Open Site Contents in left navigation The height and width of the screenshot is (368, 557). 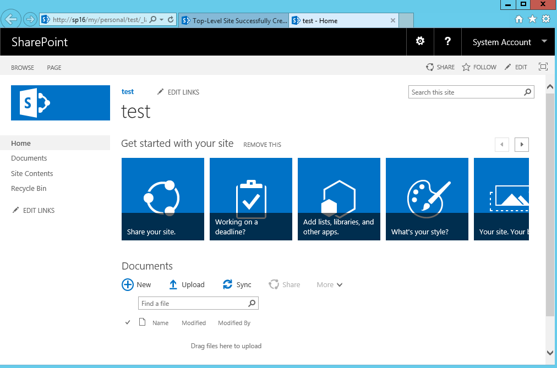pos(32,173)
